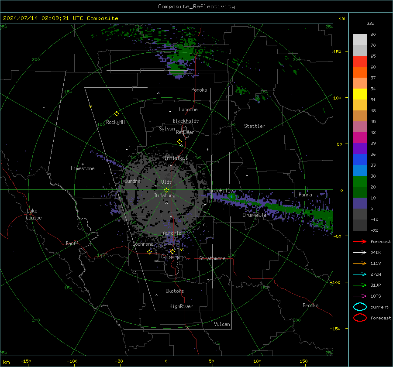Image resolution: width=393 pixels, height=367 pixels.
Task: Click the yellow diamond marker below RedDeer
Action: click(179, 142)
